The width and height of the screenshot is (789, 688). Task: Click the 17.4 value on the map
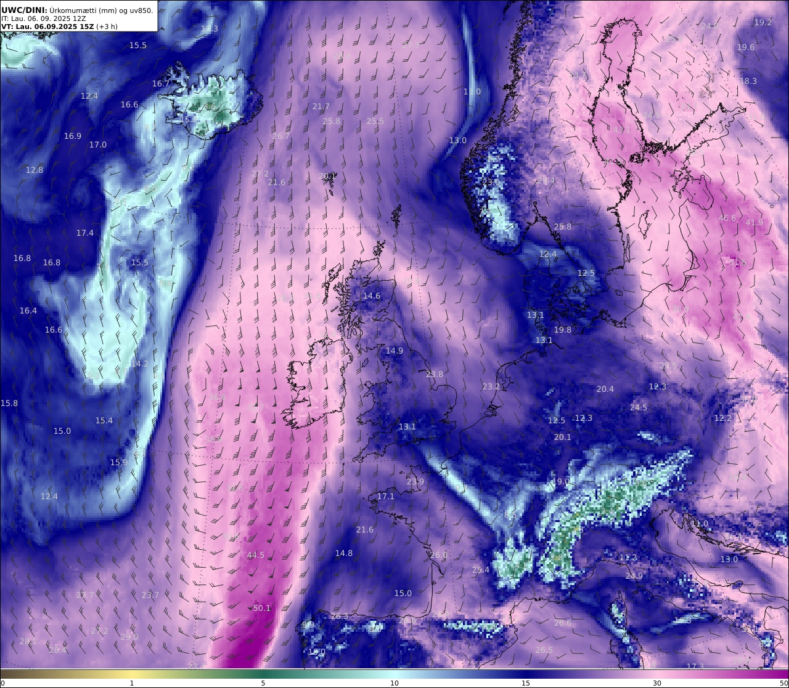coord(85,233)
